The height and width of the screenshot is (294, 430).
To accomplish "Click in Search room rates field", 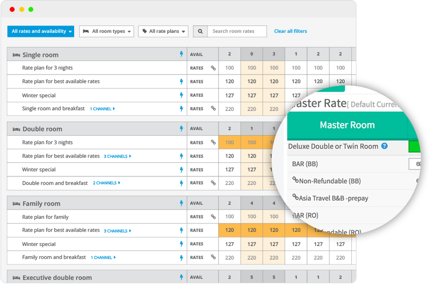I will 237,31.
